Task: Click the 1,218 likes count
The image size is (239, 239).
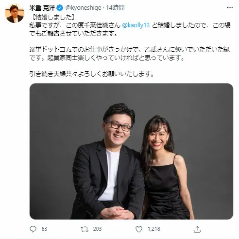Action: 154,229
